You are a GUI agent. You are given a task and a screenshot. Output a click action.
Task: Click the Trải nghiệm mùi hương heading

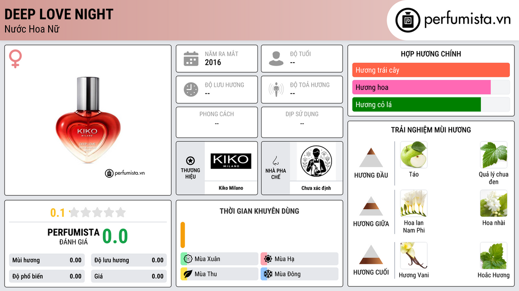tap(431, 130)
